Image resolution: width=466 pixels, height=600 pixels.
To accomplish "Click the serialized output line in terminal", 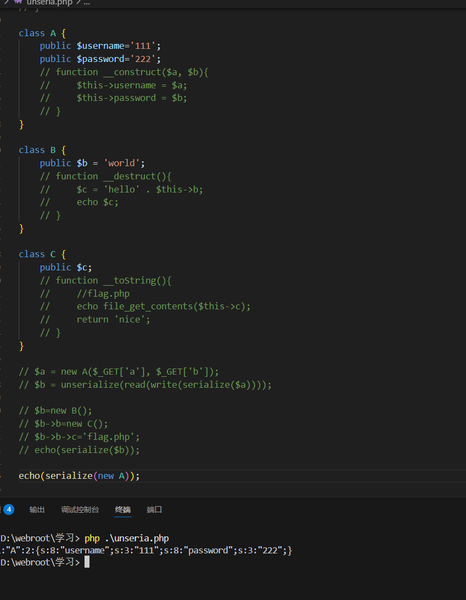I will (x=146, y=550).
